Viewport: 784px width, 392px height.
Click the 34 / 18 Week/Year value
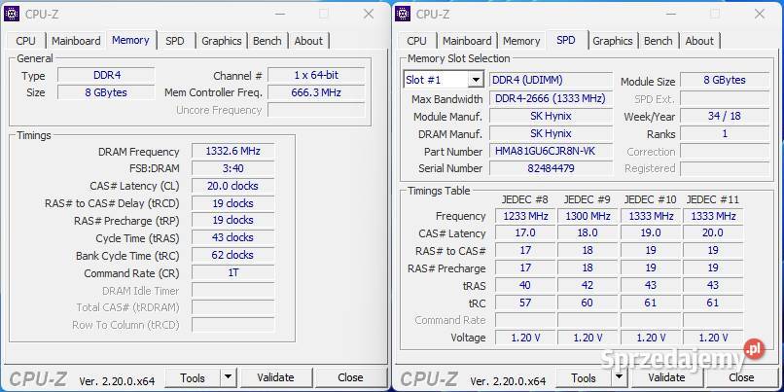pyautogui.click(x=725, y=116)
